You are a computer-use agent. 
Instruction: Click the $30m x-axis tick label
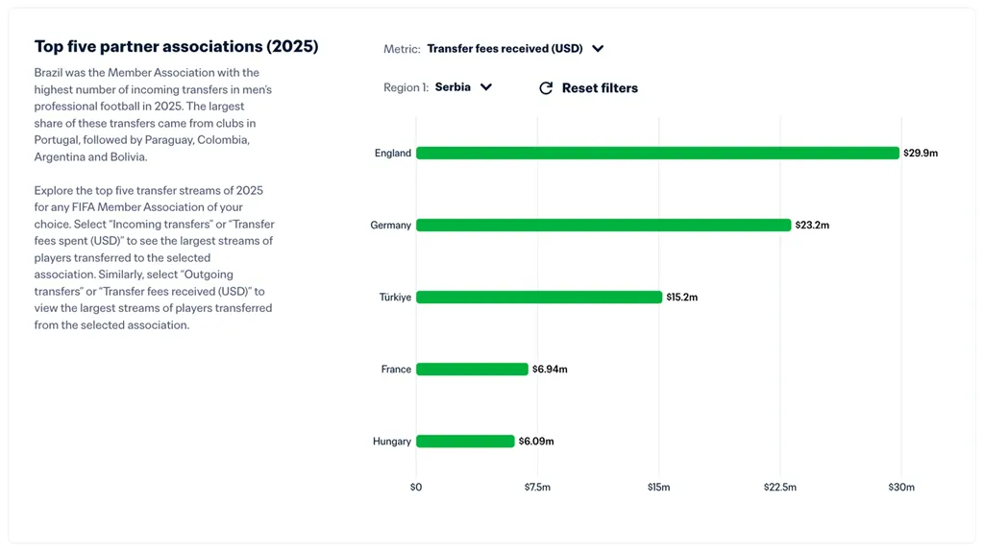(901, 488)
